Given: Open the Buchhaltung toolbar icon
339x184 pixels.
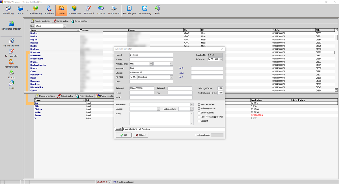Looking at the screenshot, I should click(36, 10).
